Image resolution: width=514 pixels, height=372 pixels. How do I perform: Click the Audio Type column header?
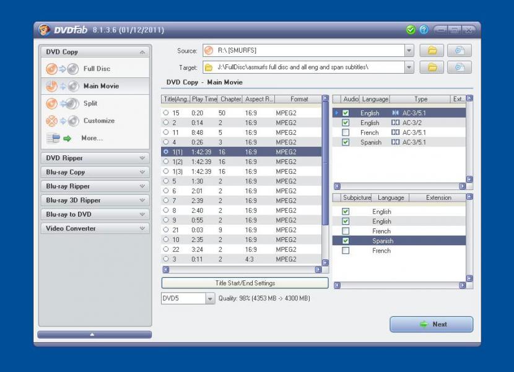pos(420,99)
